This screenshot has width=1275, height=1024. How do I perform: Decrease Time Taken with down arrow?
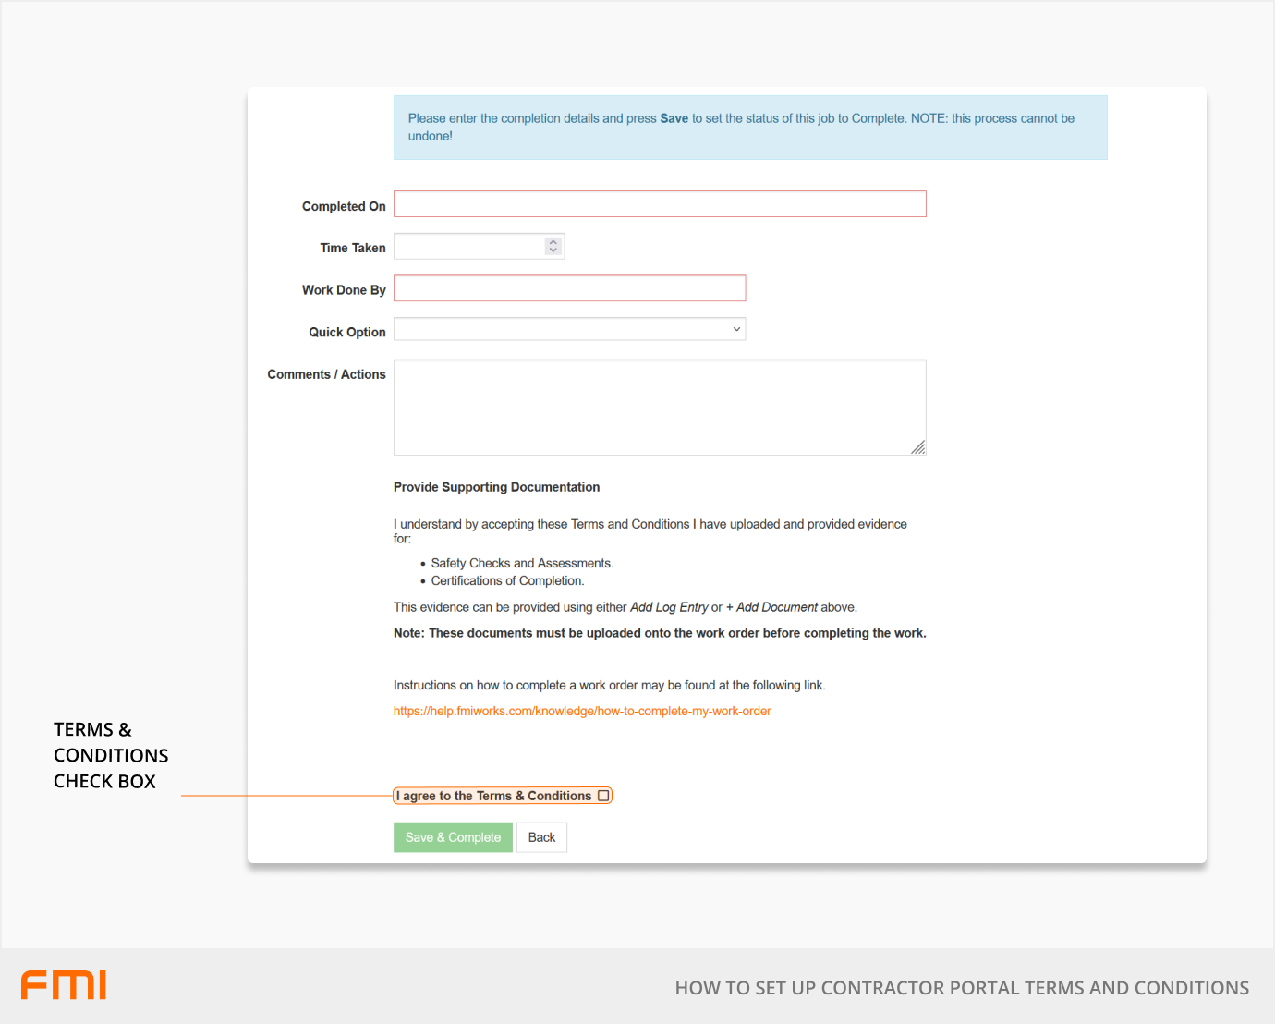pos(553,250)
